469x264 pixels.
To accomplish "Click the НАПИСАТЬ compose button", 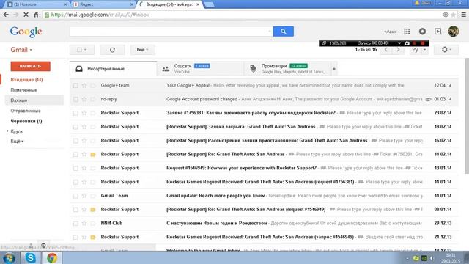I will click(30, 66).
